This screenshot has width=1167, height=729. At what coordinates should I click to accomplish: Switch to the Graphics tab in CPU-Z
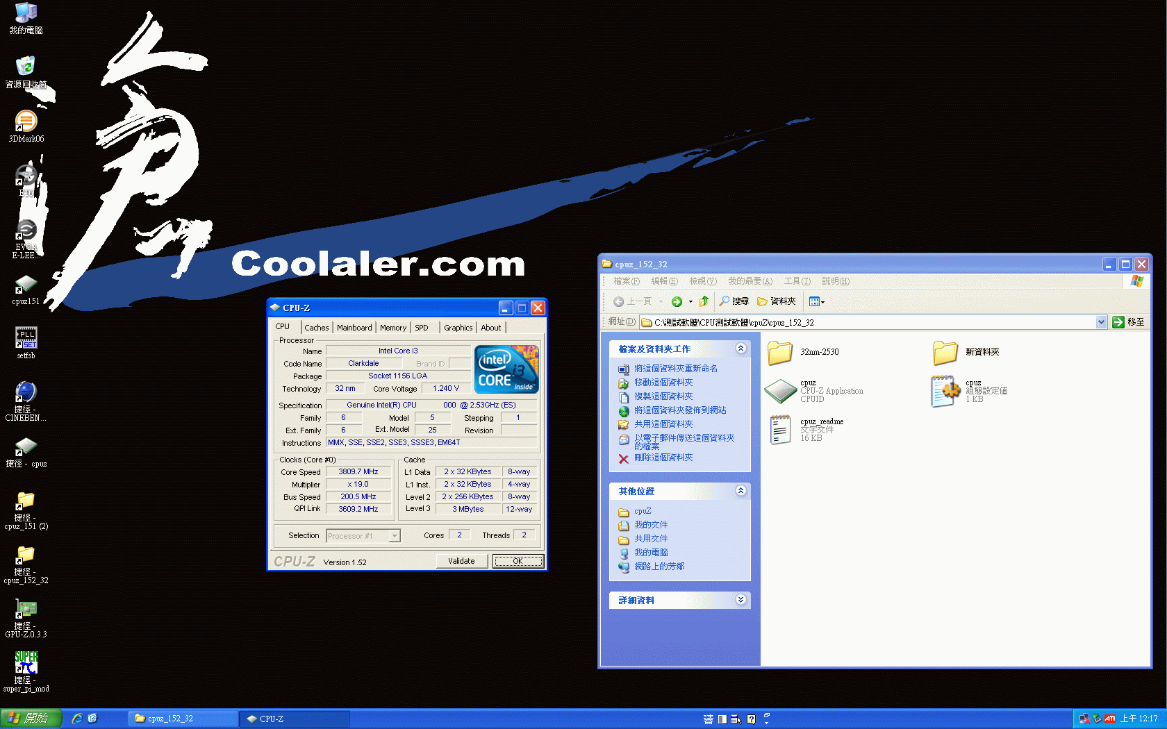[458, 328]
